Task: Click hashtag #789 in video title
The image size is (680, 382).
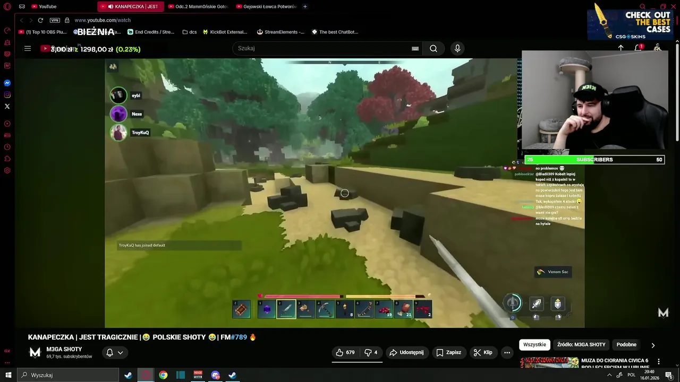Action: (239, 337)
